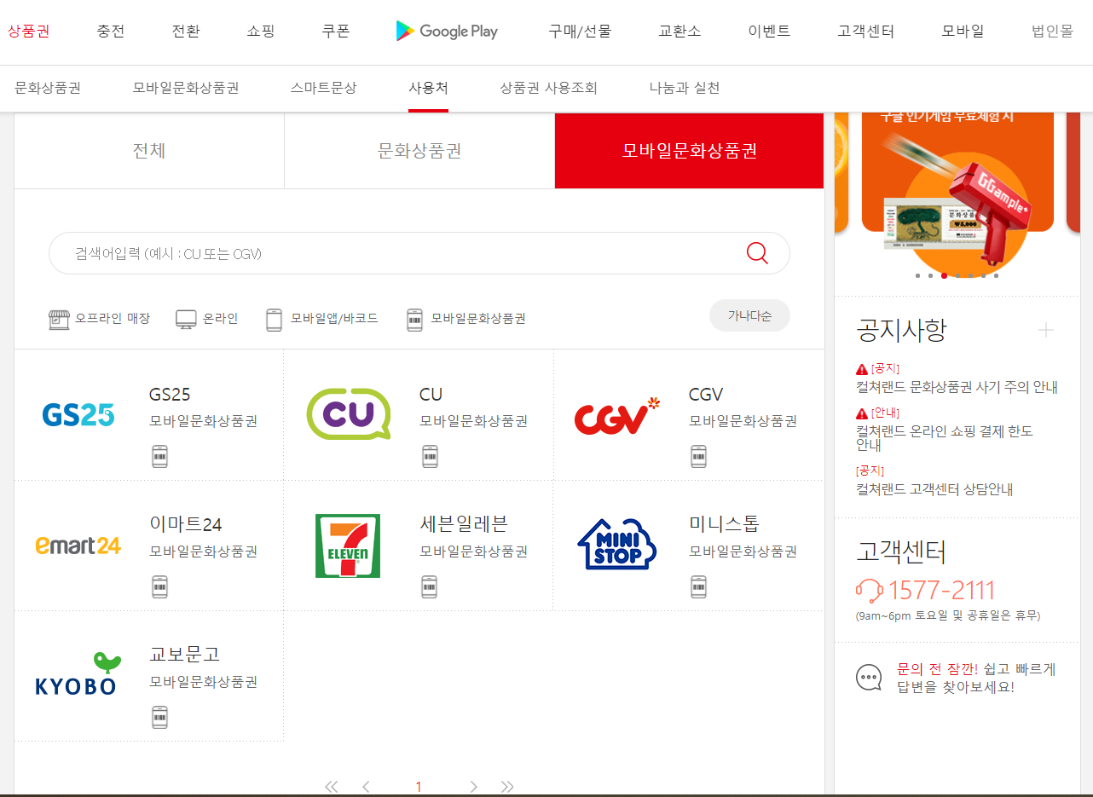This screenshot has height=797, width=1093.
Task: Click mobile voucher icon under 이마트24
Action: coord(160,587)
